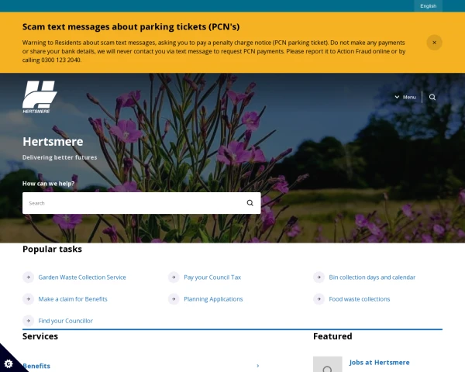
Task: Open Planning Applications link
Action: (x=213, y=298)
